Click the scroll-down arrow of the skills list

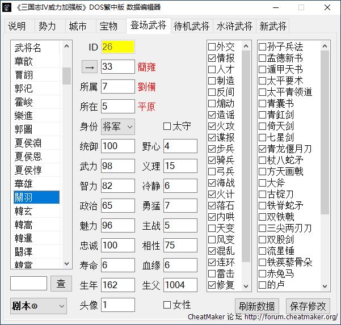point(246,285)
